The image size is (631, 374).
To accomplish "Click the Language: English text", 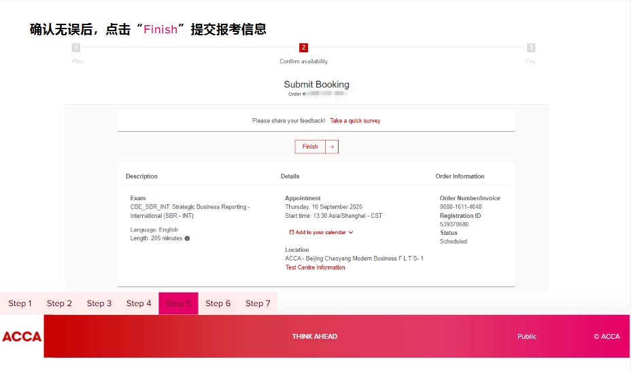I will (x=154, y=230).
